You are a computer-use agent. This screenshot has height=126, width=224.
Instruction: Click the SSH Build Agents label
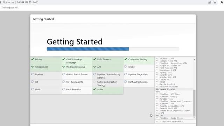75,82
